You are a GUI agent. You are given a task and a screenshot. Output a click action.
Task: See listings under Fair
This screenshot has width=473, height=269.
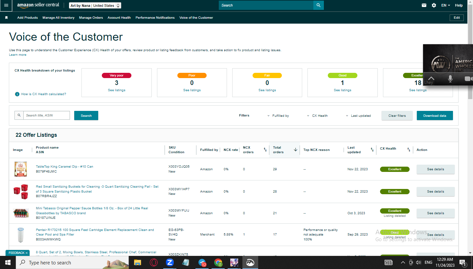pyautogui.click(x=267, y=90)
